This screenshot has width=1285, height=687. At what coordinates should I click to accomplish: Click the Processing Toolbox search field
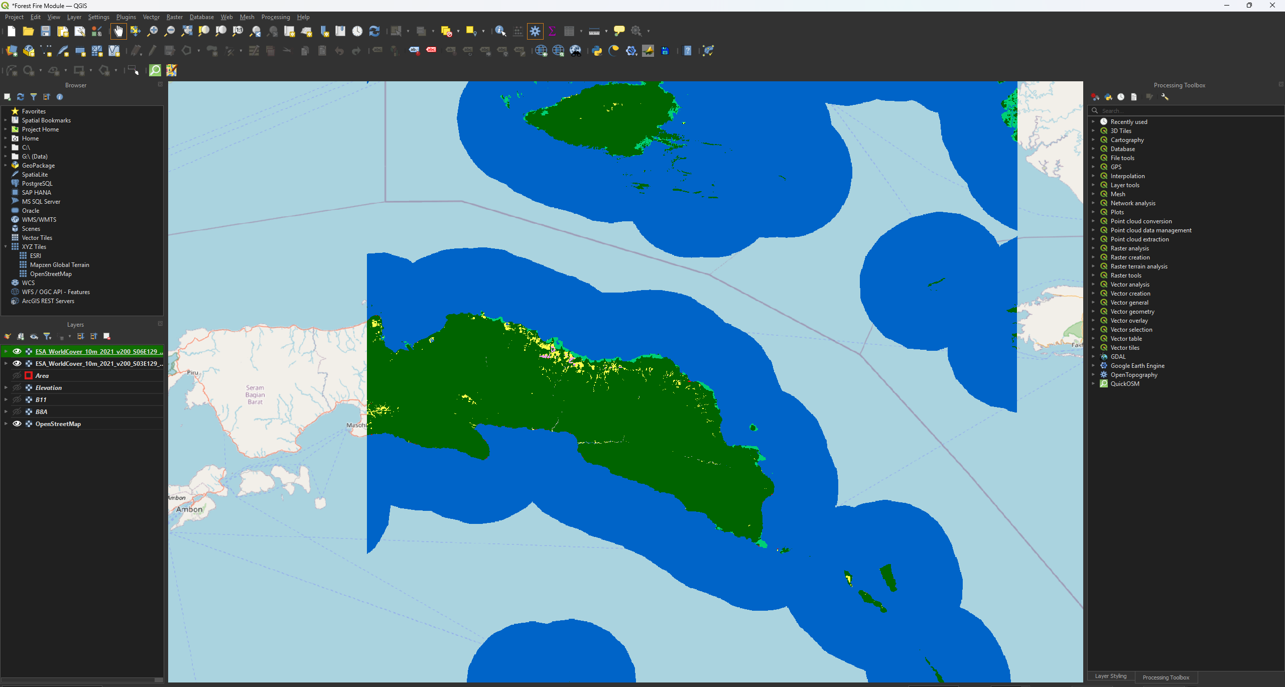point(1185,111)
